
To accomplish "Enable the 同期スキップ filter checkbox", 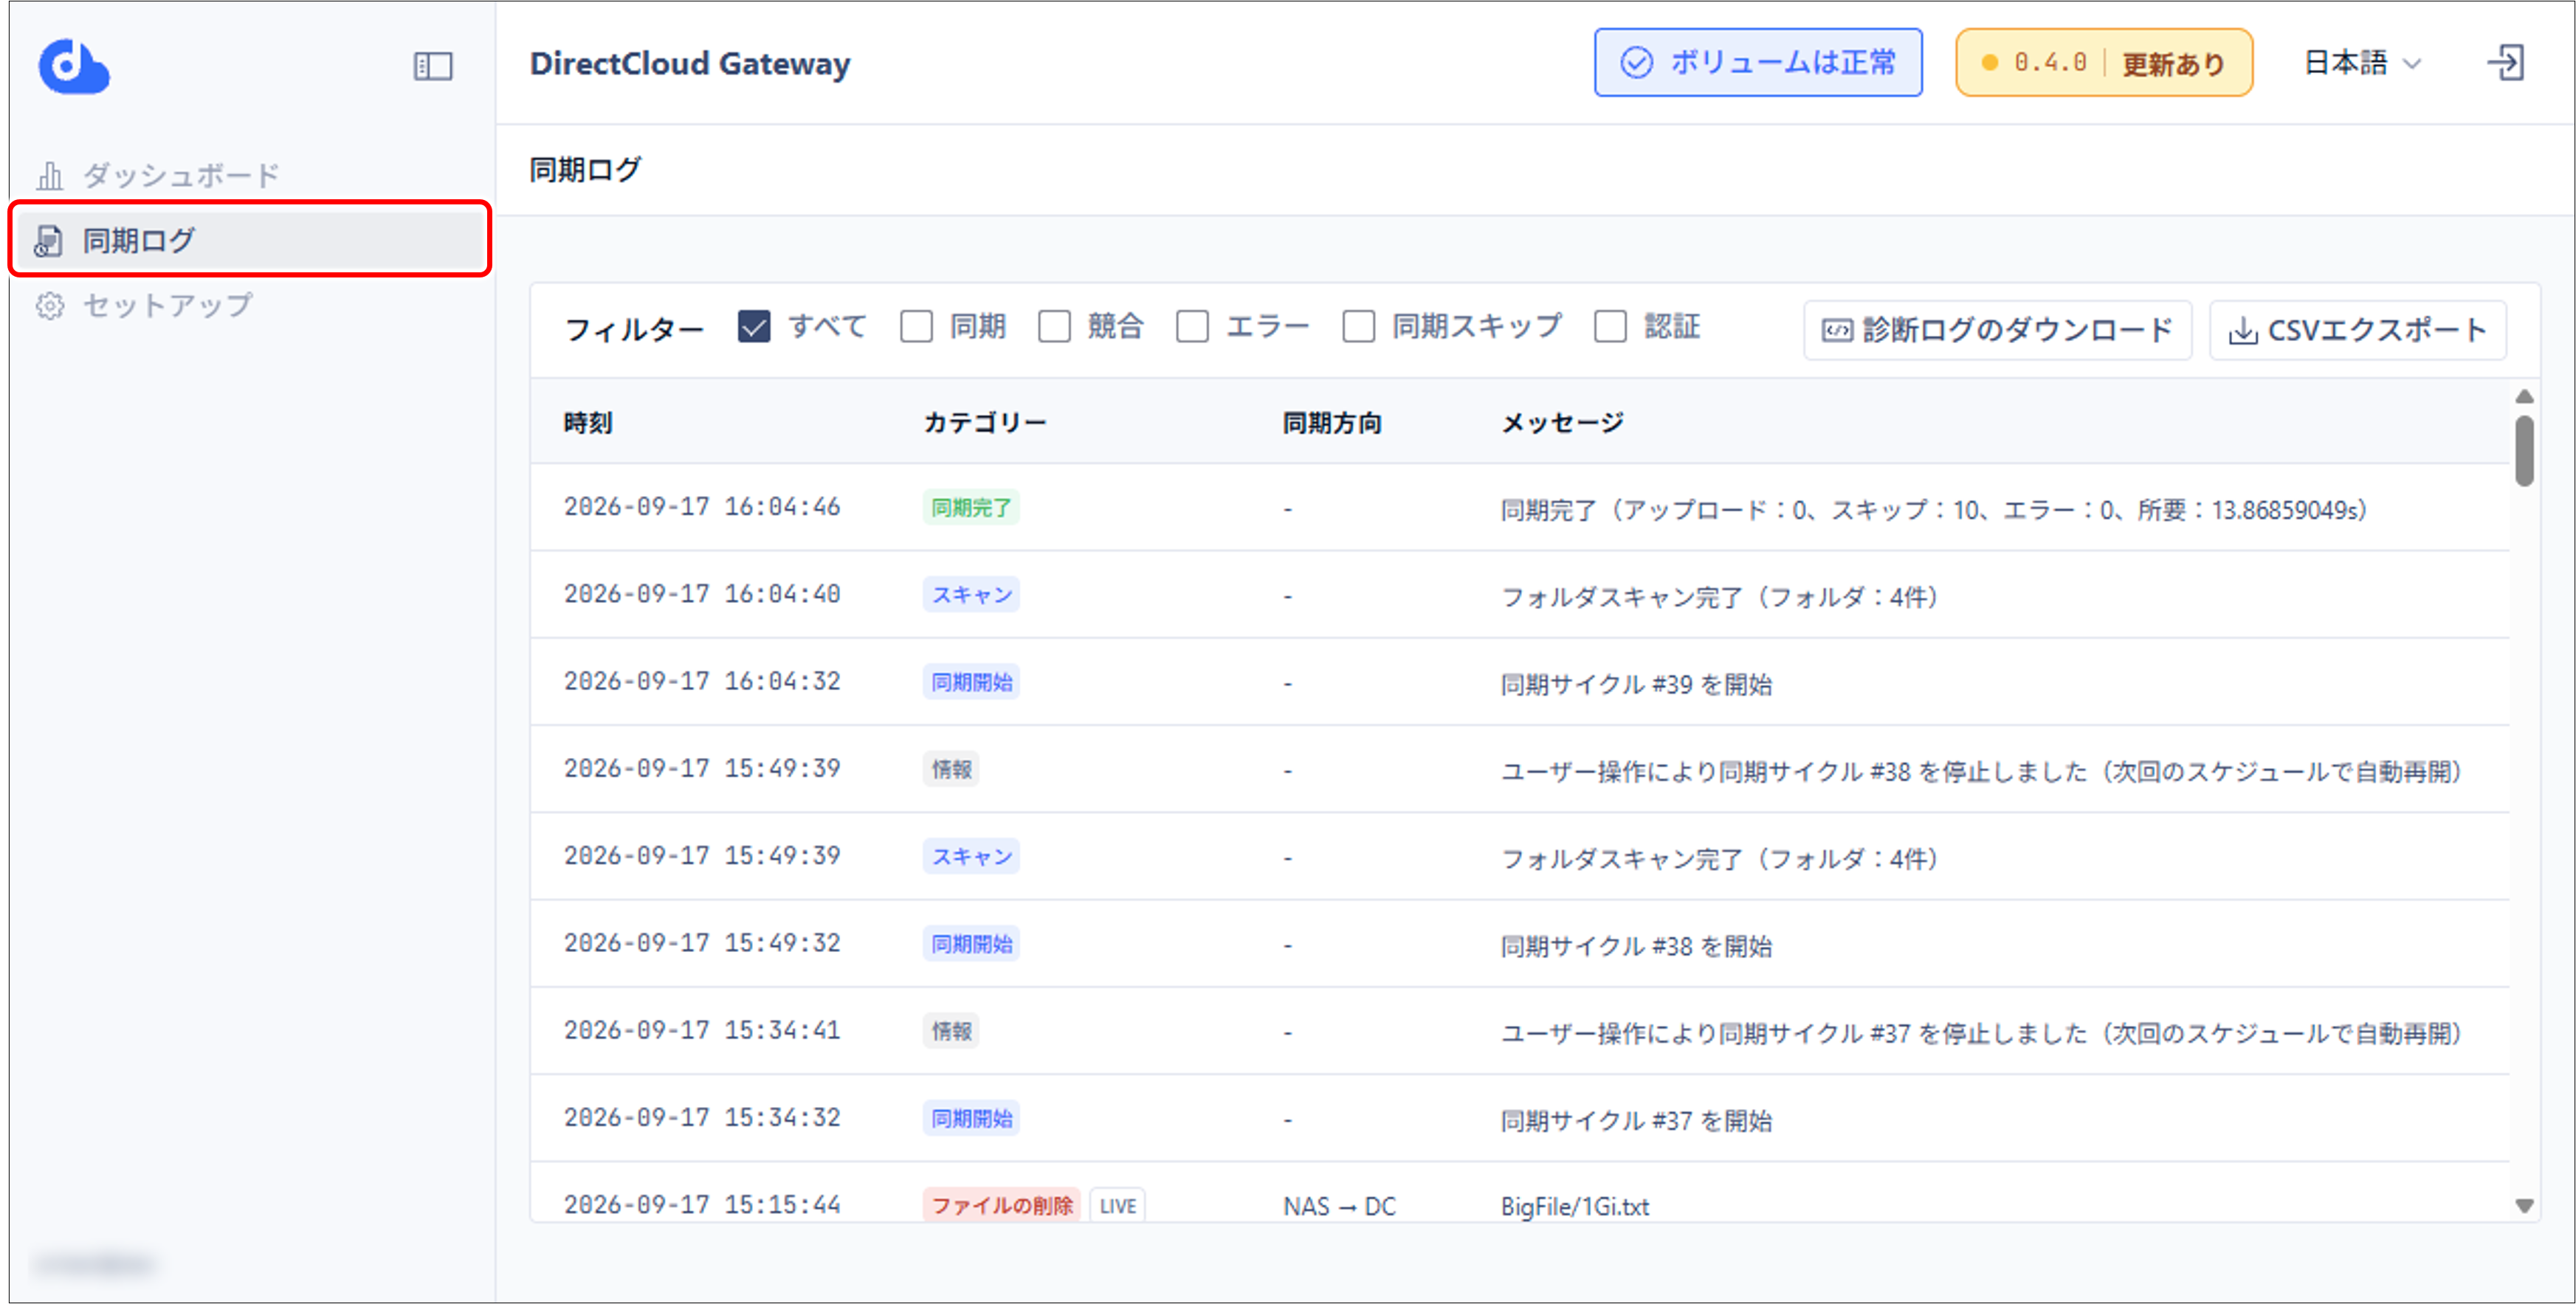I will 1358,326.
